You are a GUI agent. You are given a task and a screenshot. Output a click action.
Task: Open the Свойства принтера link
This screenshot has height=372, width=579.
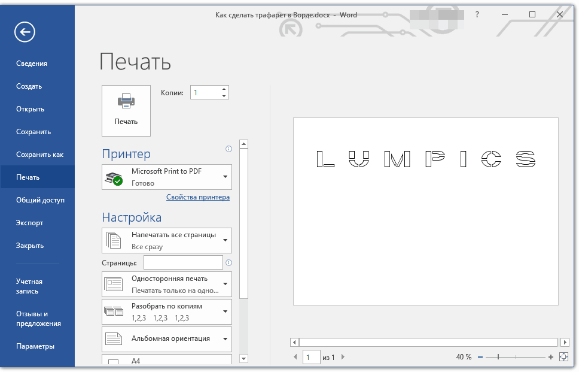pyautogui.click(x=197, y=197)
